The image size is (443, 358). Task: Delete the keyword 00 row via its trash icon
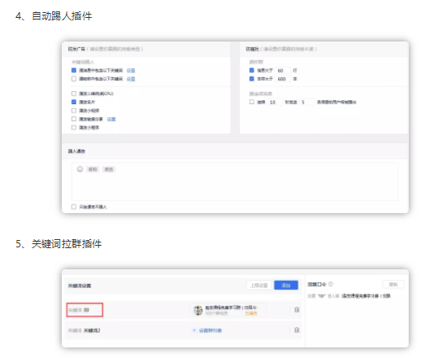297,310
